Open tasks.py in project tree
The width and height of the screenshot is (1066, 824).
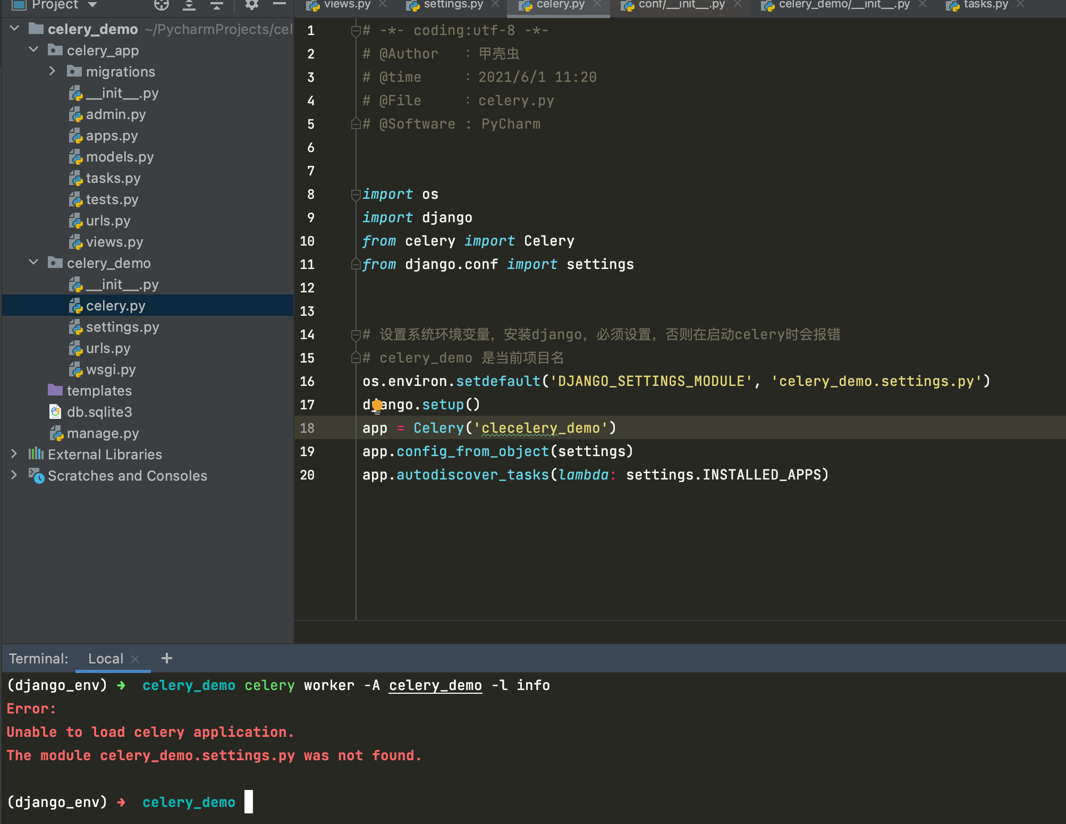pos(113,178)
